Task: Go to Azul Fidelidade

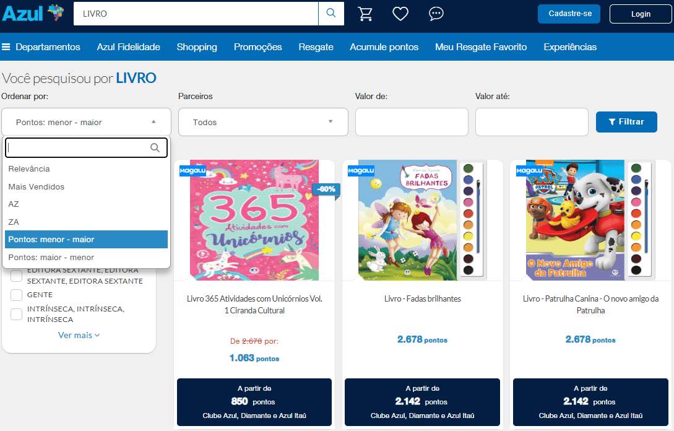Action: 129,47
